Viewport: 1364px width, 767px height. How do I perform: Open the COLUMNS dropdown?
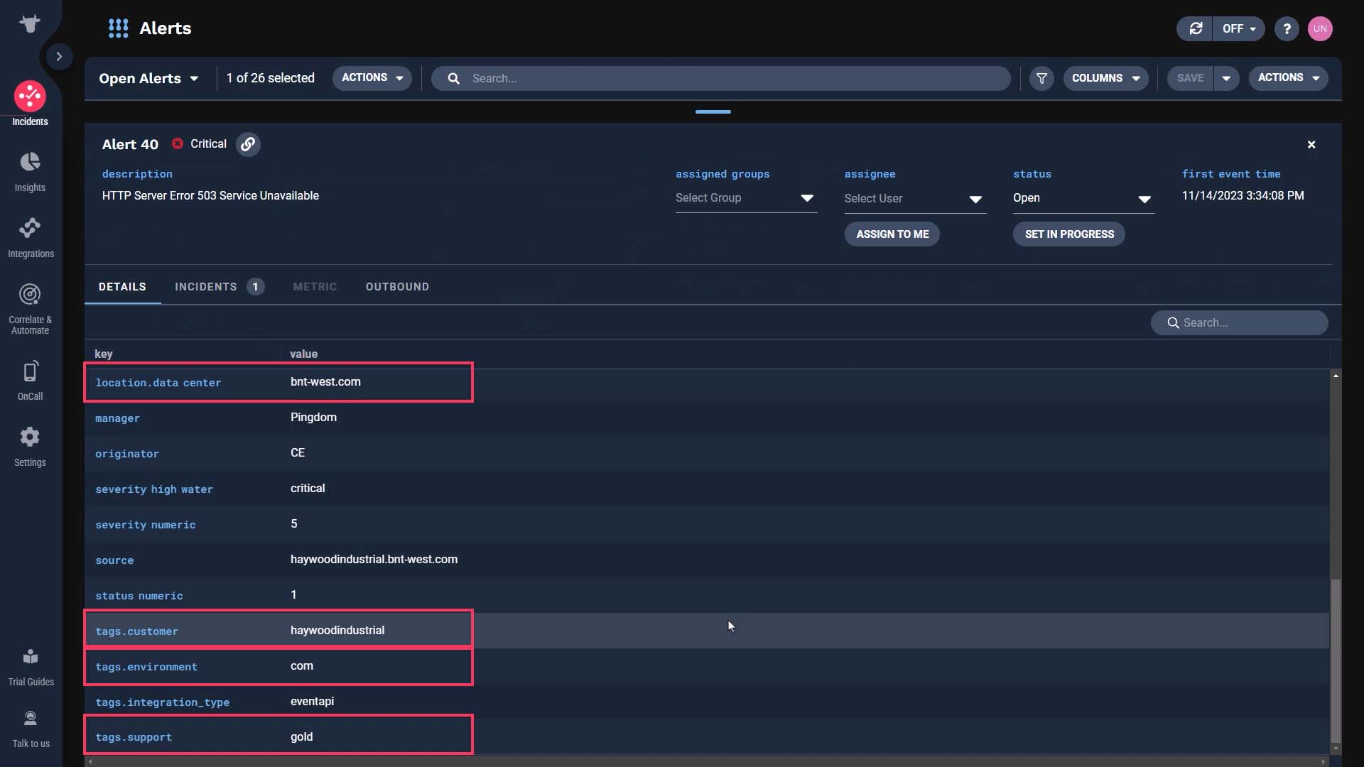tap(1105, 78)
